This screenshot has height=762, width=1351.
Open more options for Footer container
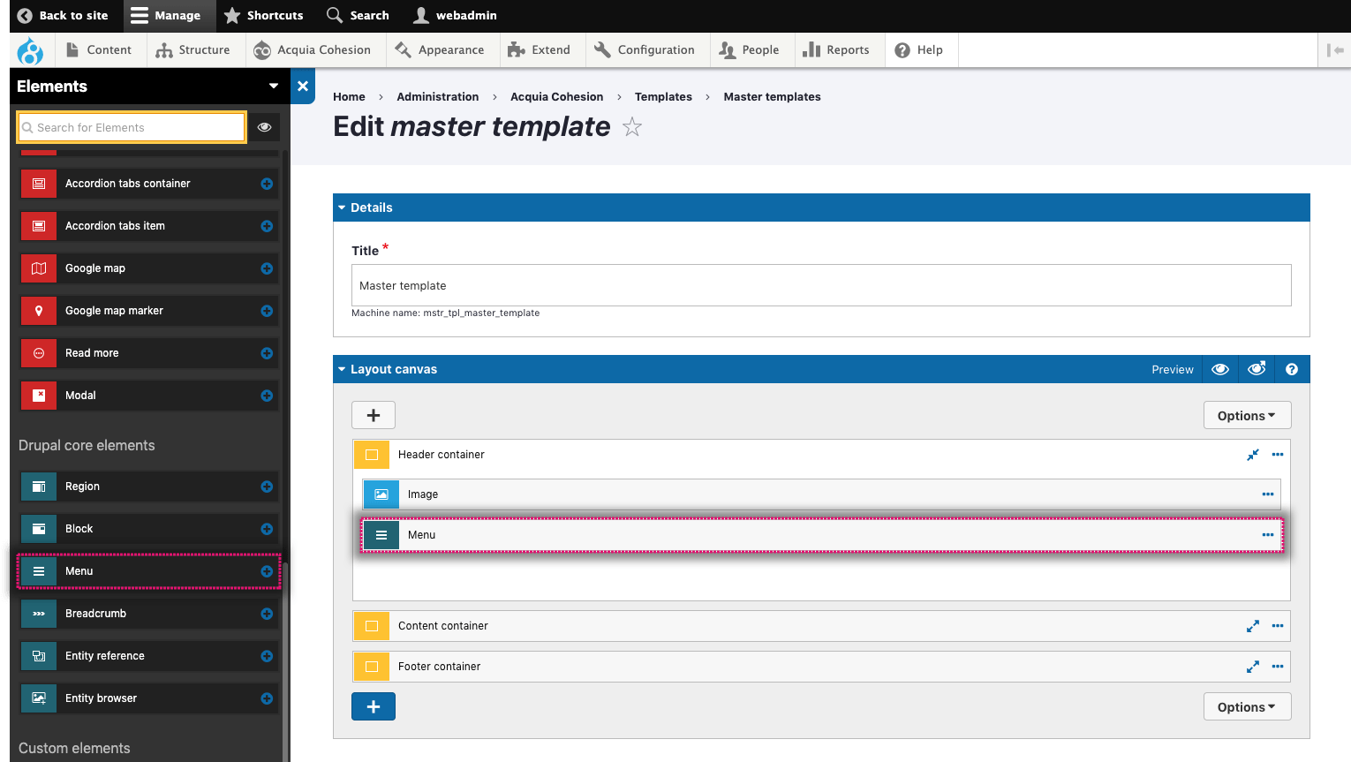pos(1278,667)
